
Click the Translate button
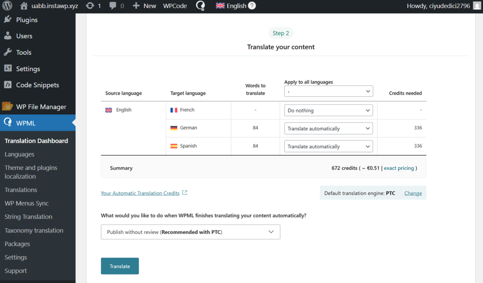point(120,266)
